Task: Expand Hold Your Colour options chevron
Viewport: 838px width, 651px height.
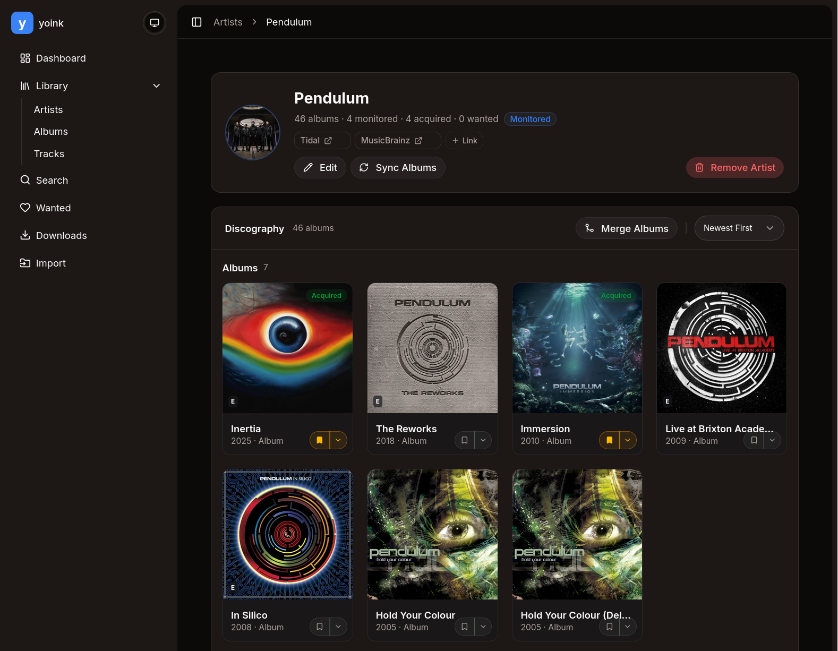Action: pyautogui.click(x=483, y=627)
